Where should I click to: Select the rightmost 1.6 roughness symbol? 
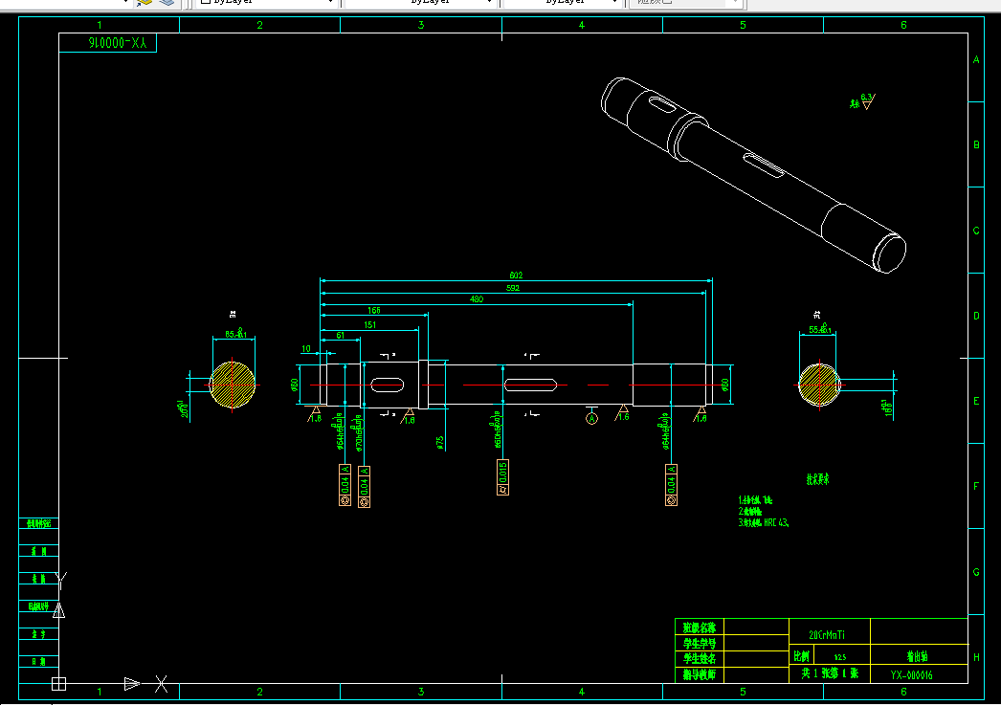[701, 414]
